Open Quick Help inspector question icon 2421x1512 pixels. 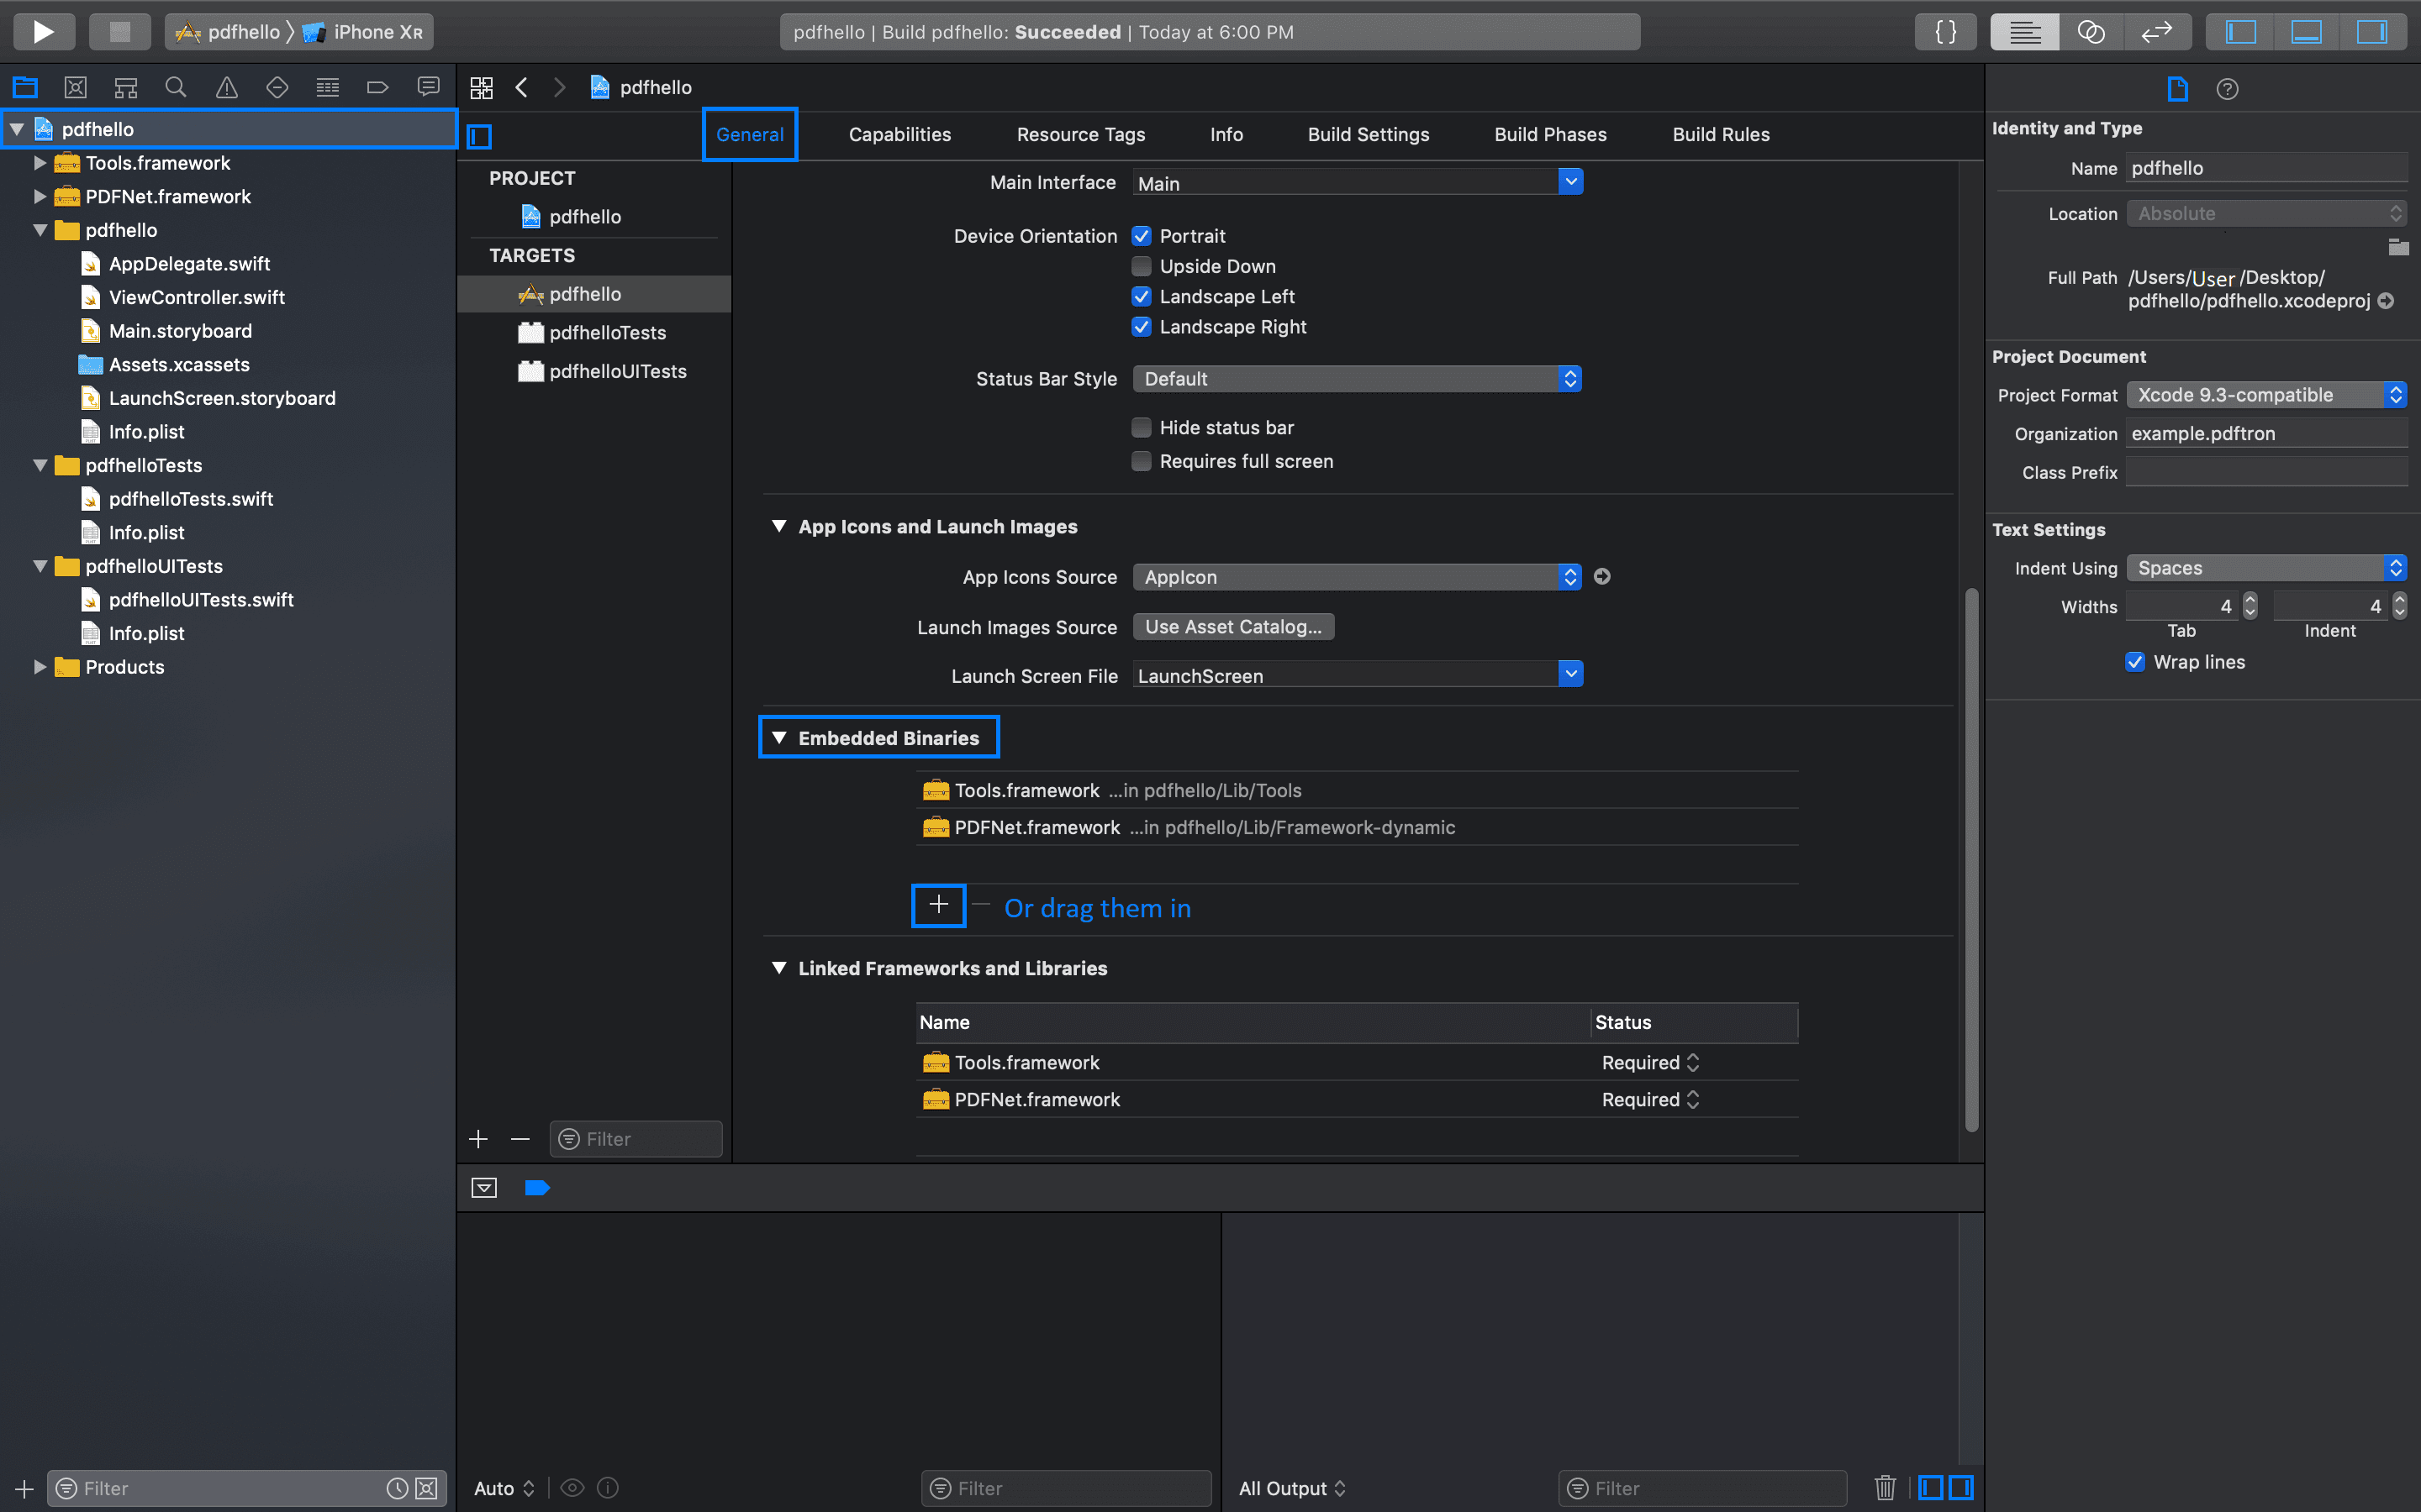click(x=2227, y=89)
